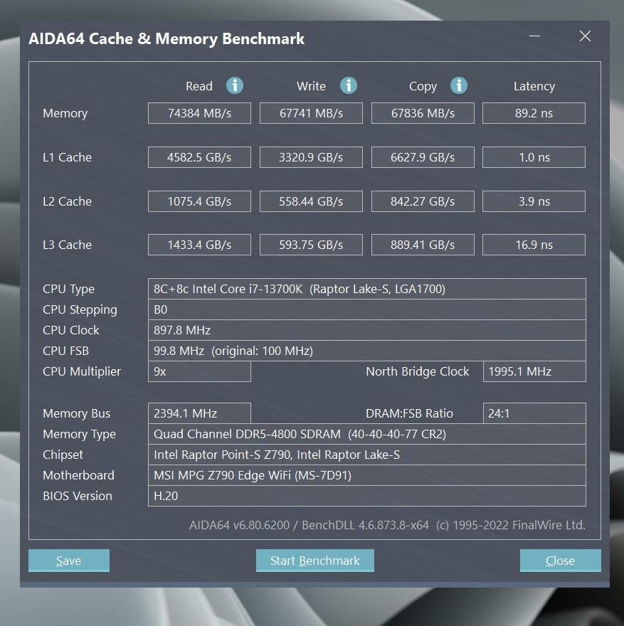The height and width of the screenshot is (626, 624).
Task: Click Motherboard field MSI MPG Z790 Edge
Action: (367, 475)
